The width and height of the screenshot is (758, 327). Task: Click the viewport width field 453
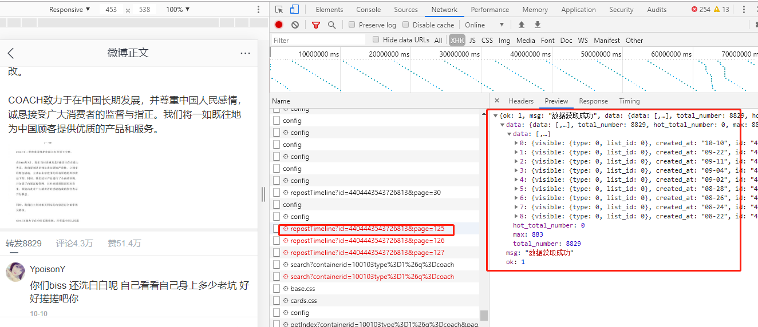[111, 9]
